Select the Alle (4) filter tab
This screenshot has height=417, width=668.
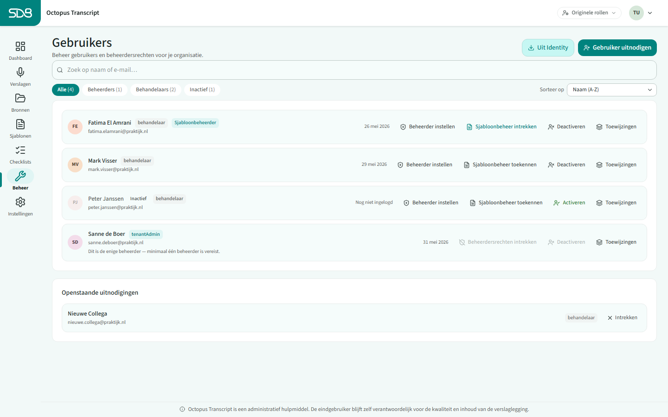click(x=65, y=90)
